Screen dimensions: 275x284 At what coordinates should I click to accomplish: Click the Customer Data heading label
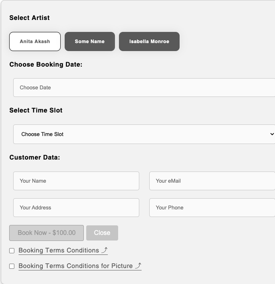tap(35, 158)
